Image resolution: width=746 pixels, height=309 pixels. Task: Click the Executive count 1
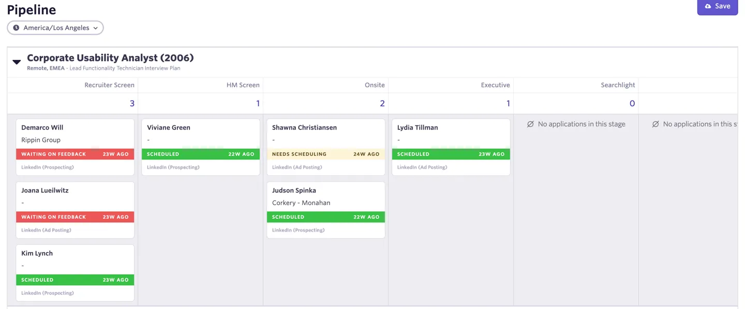(508, 104)
